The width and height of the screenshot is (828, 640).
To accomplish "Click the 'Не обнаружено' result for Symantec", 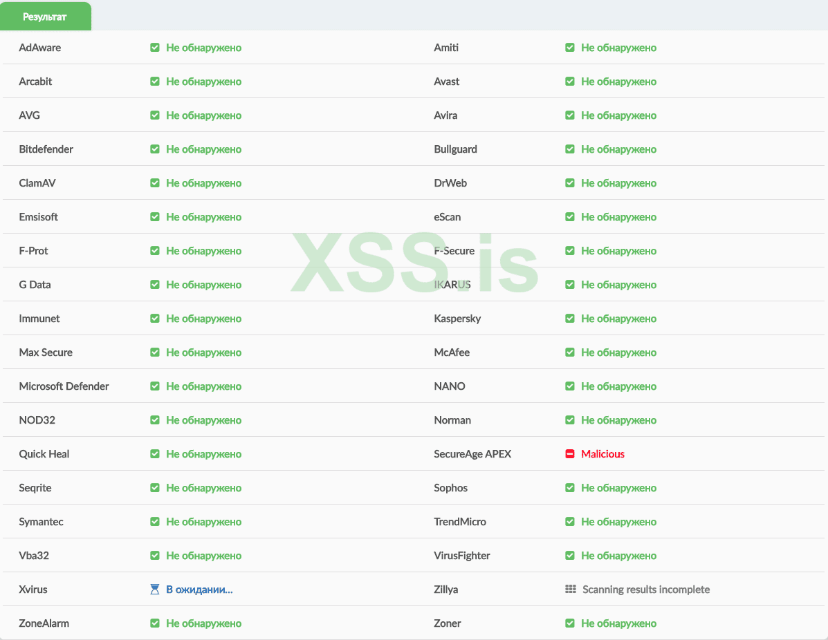I will (203, 522).
